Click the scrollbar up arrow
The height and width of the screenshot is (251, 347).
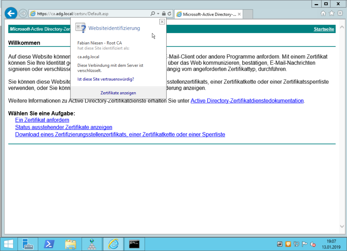point(342,27)
